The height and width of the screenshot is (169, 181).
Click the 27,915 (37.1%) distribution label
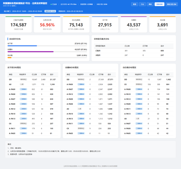tap(81, 43)
